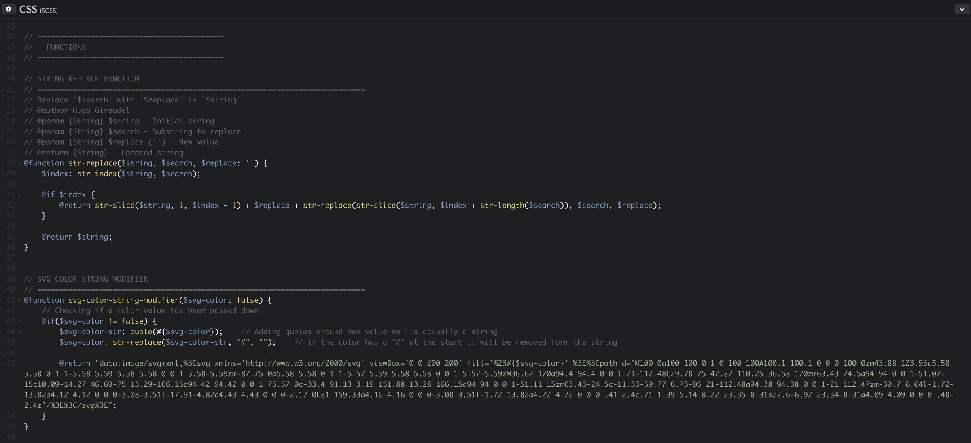
Task: Click the 'SVG COLOR STRING MODIFIER' comment
Action: point(92,279)
